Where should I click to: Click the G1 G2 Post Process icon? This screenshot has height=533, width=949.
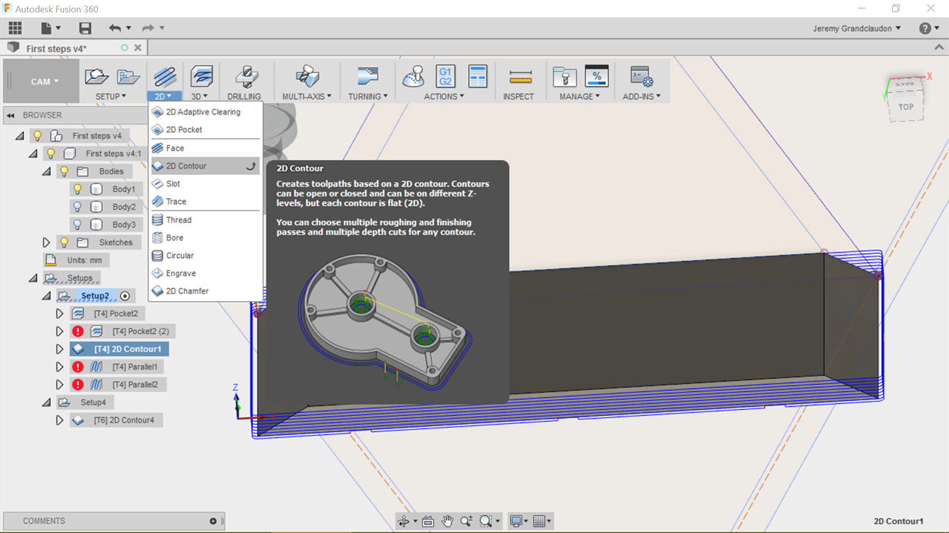pyautogui.click(x=445, y=76)
